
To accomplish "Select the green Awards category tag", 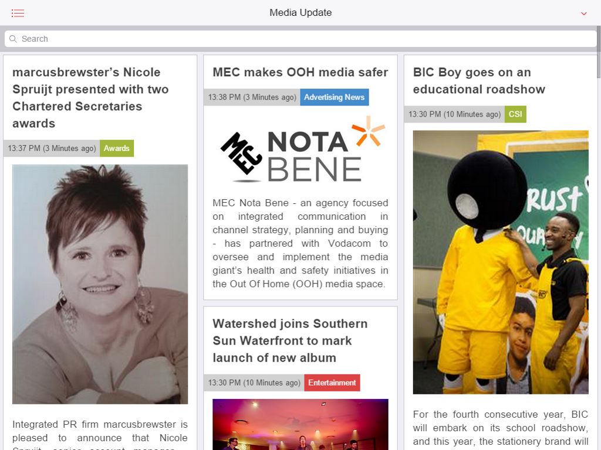I will (x=117, y=148).
